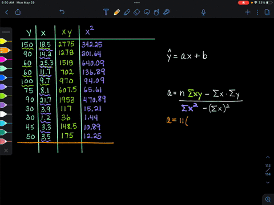The height and width of the screenshot is (205, 274).
Task: Tap the plus add-content icon
Action: coord(248,13)
